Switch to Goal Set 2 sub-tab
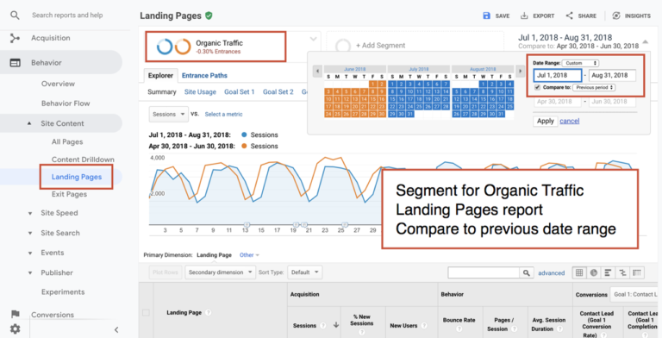This screenshot has height=338, width=662. pyautogui.click(x=278, y=91)
